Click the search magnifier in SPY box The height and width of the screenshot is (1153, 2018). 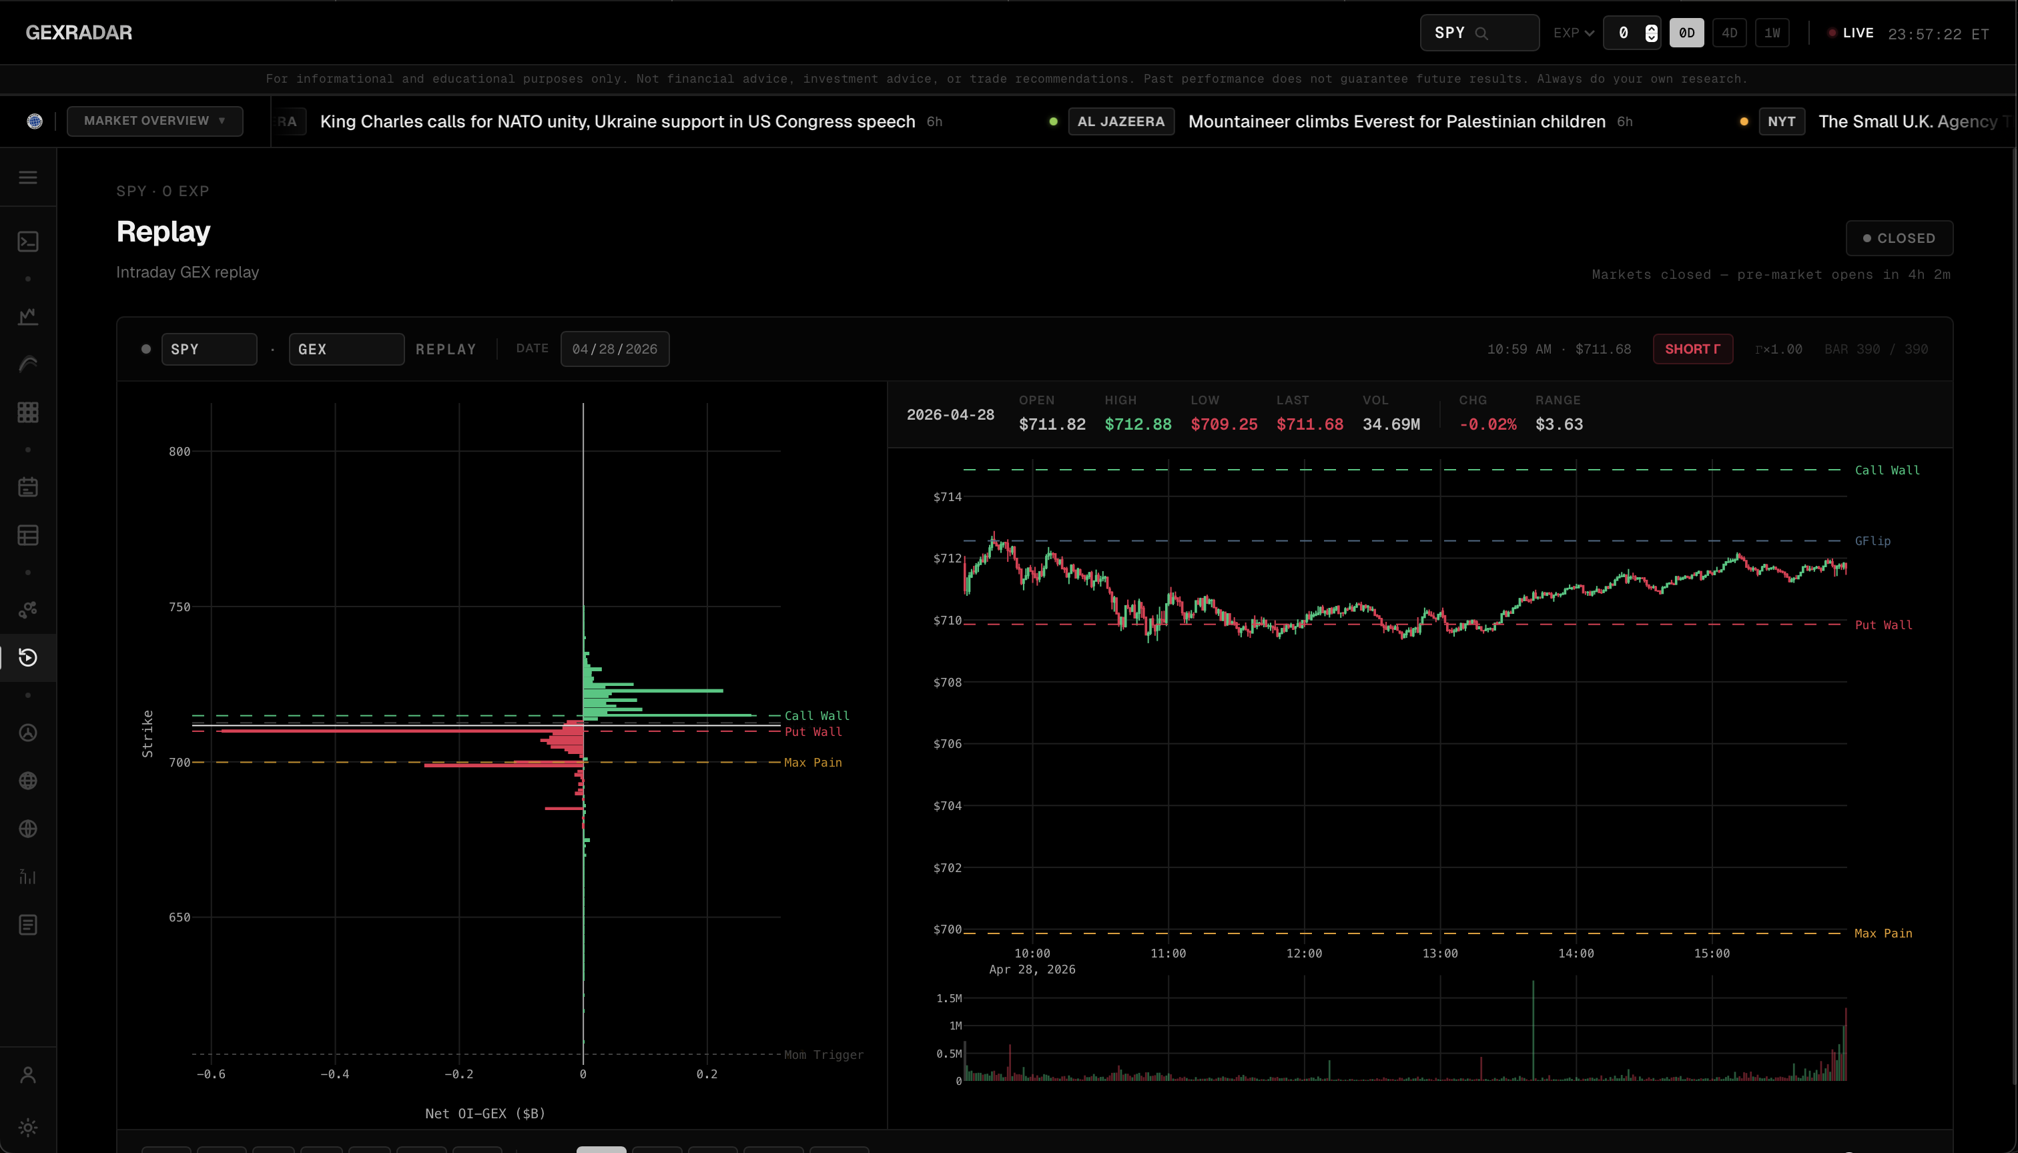click(1482, 33)
